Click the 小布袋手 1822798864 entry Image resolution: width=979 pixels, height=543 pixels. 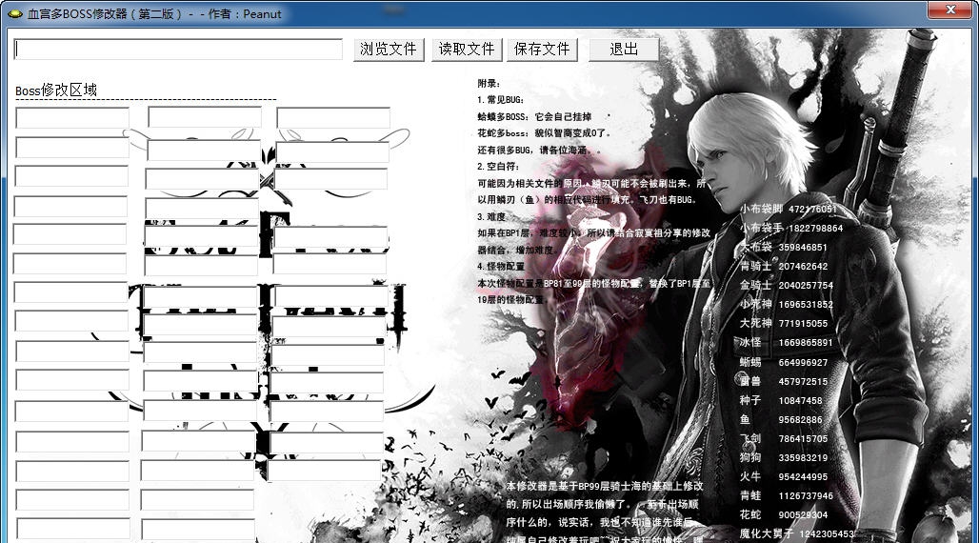click(x=791, y=228)
